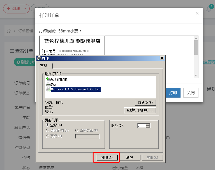Click the page number range input field

[x=87, y=136]
